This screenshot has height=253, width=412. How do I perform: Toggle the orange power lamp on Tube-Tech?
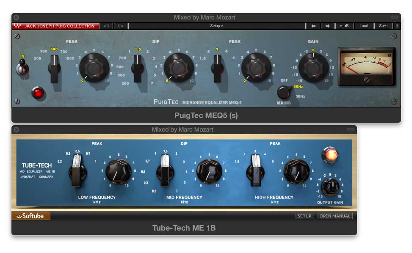(x=330, y=155)
